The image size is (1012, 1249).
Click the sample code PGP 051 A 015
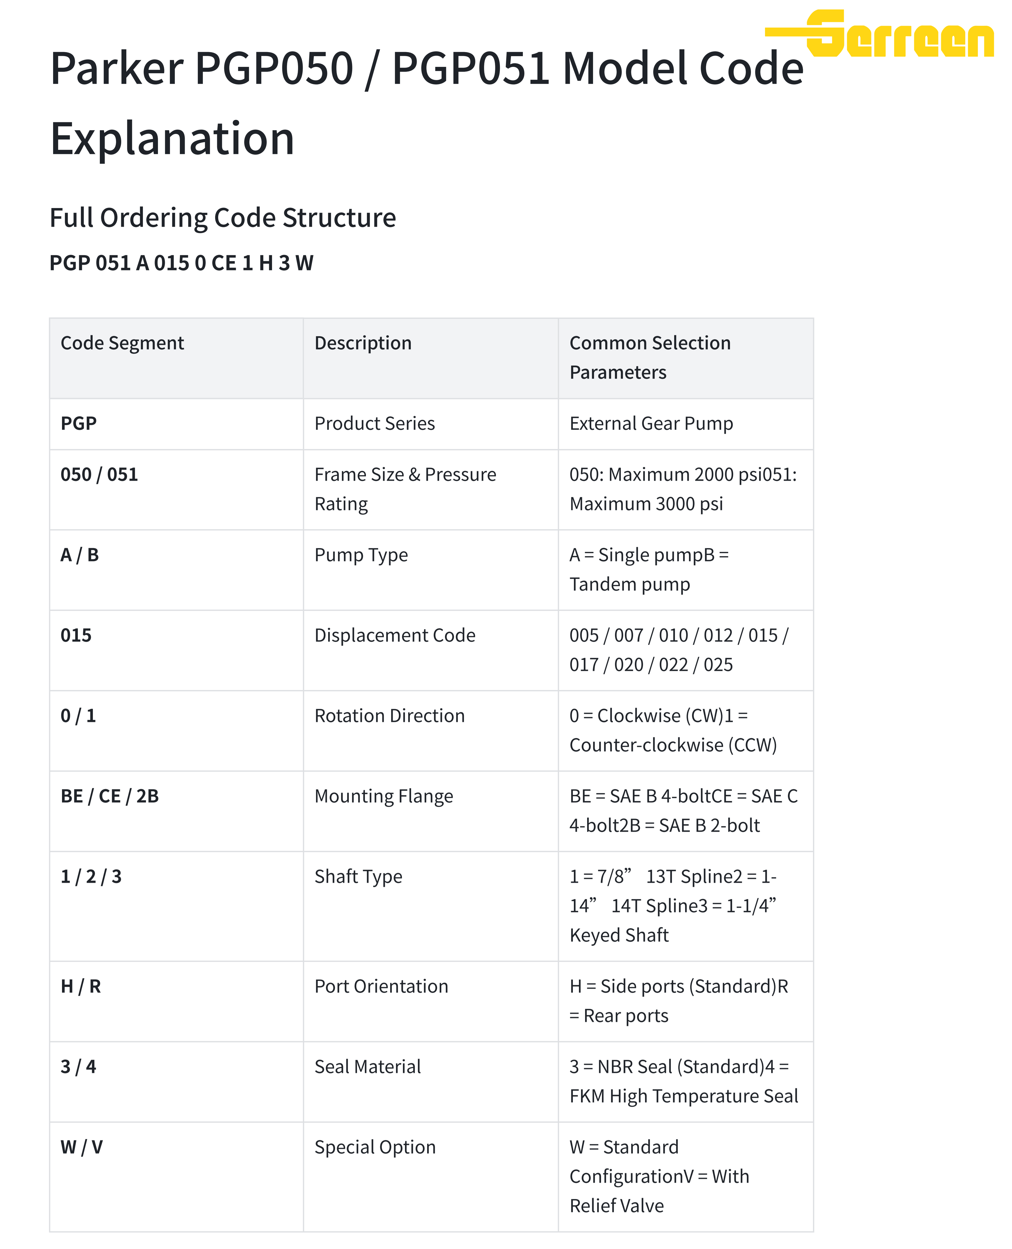tap(181, 263)
